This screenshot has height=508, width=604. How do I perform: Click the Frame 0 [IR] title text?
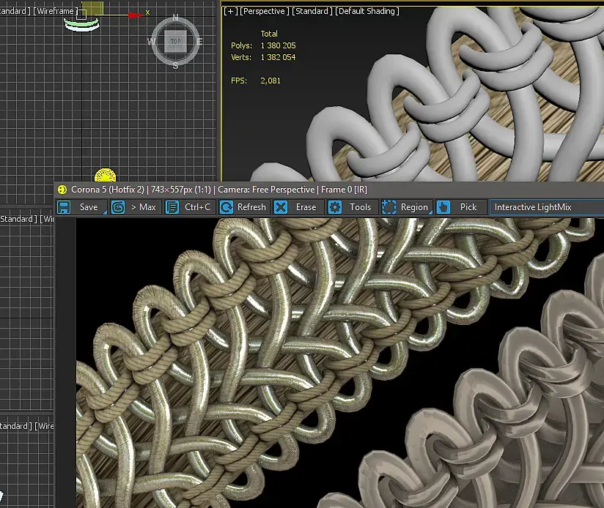tap(344, 190)
